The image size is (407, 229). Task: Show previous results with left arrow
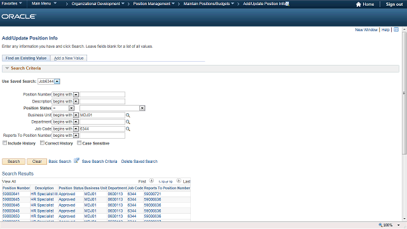coord(151,181)
